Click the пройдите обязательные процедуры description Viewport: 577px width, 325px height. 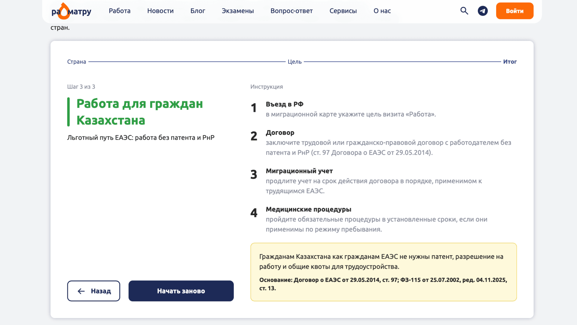pos(377,224)
